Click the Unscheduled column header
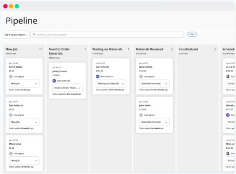Screen dimensions: 236x174 [188, 49]
